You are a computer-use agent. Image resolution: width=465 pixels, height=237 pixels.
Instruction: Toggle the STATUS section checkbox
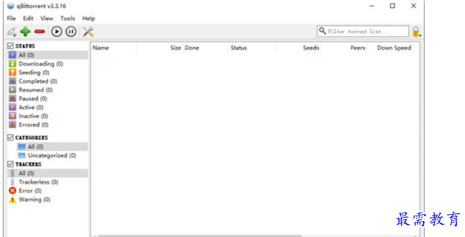11,46
